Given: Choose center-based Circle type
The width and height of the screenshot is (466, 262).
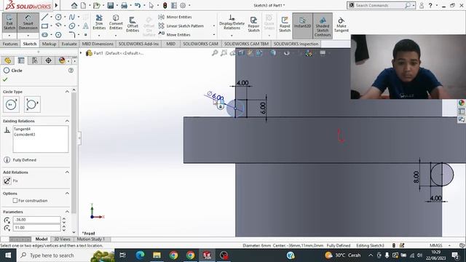Looking at the screenshot, I should (x=11, y=104).
